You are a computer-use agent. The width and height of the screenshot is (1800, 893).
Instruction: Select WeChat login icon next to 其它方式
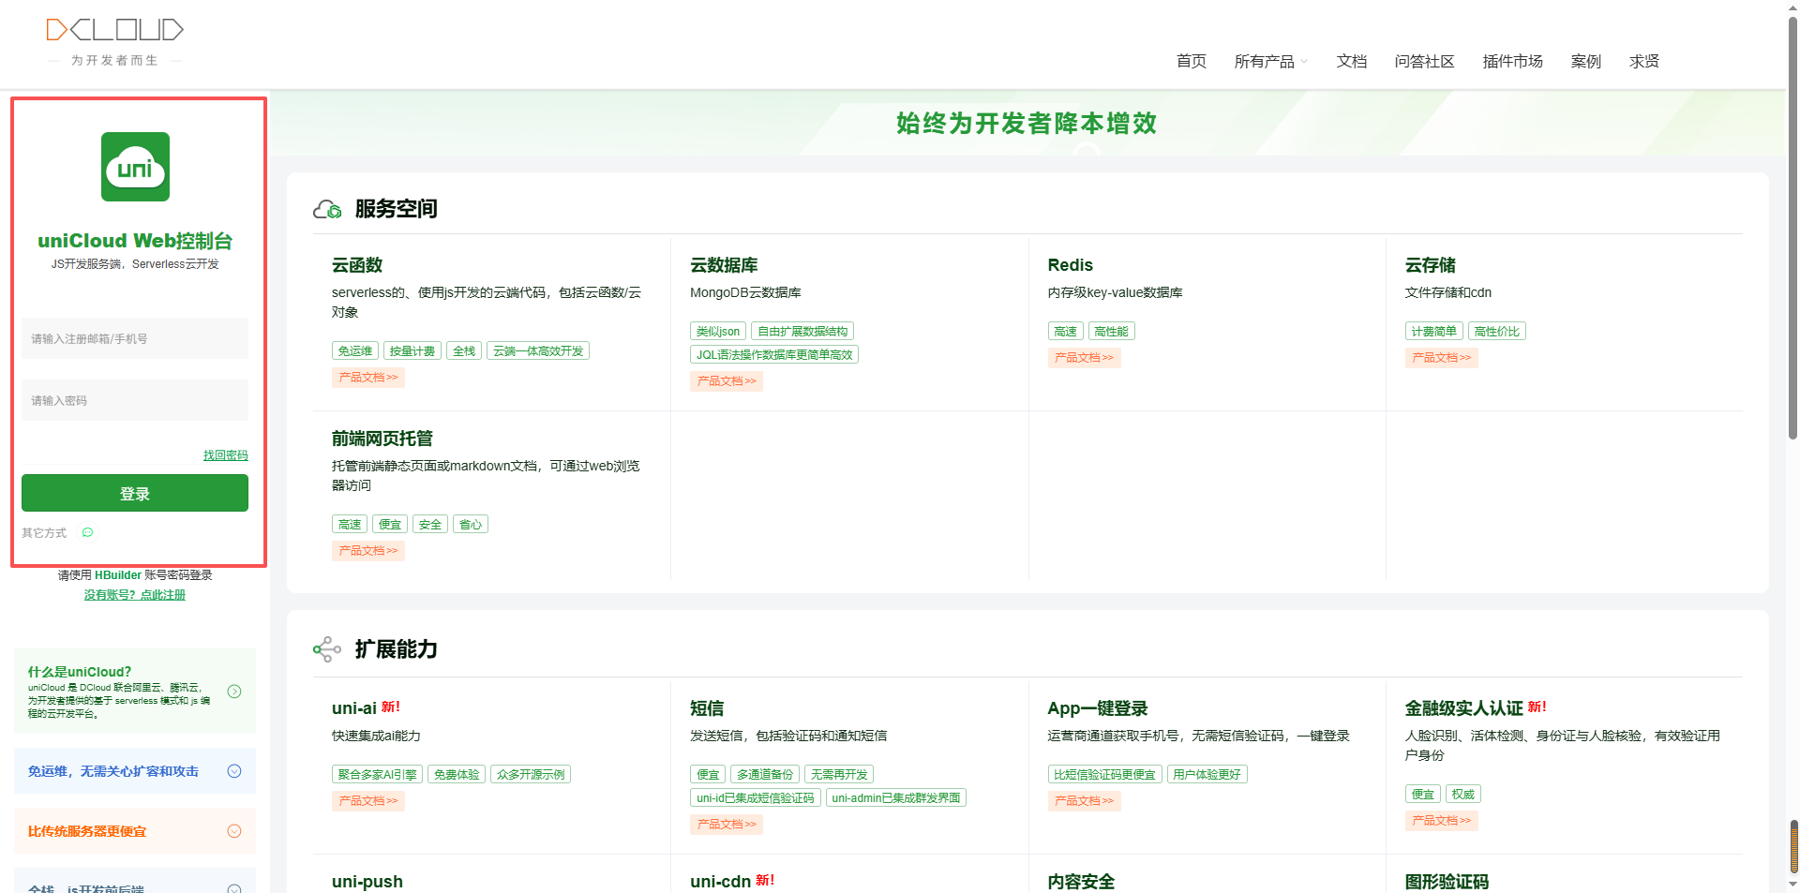(x=87, y=532)
